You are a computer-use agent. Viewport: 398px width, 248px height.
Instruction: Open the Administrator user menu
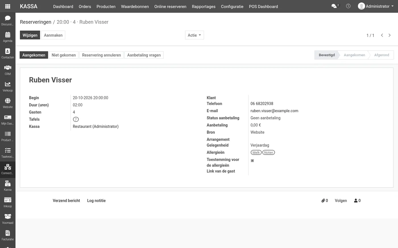pos(376,6)
